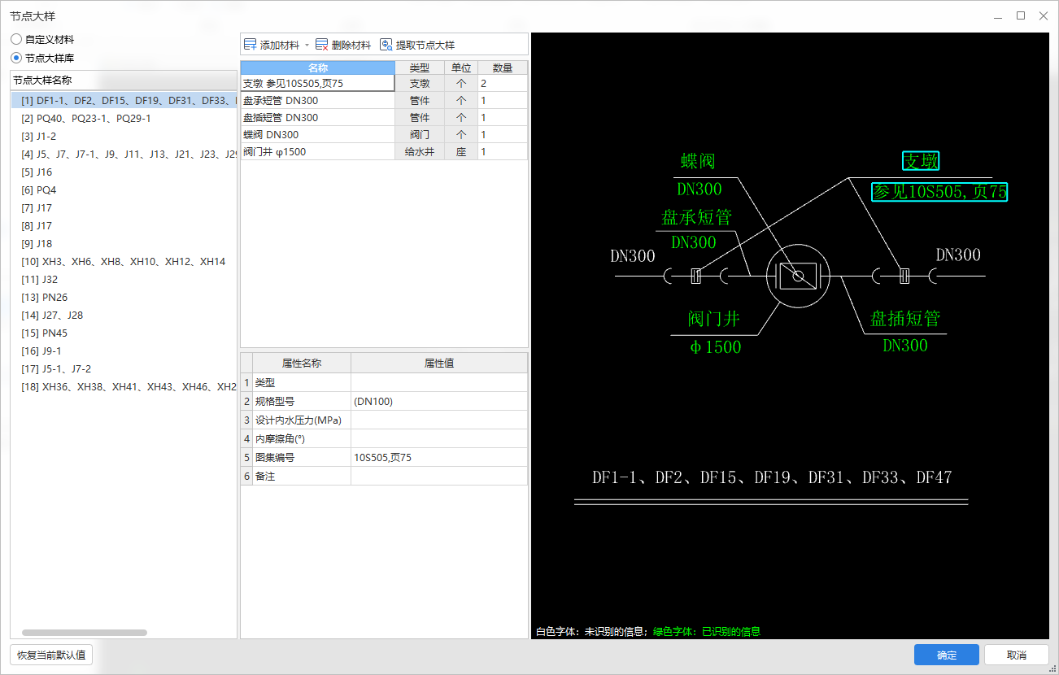Select list item [8] J17

[124, 225]
